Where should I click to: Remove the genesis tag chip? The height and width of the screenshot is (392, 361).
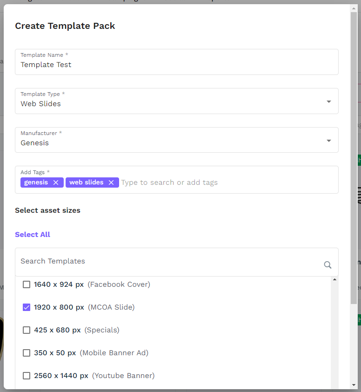56,182
